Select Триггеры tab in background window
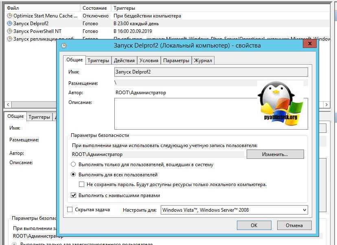Viewport: 337px width, 245px height. [39, 117]
